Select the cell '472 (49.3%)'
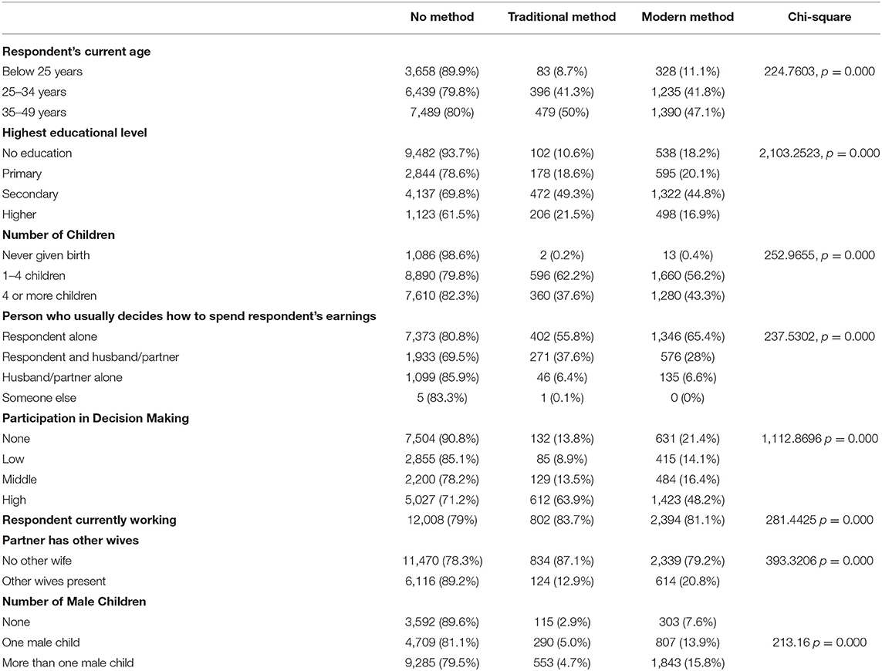 tap(562, 194)
